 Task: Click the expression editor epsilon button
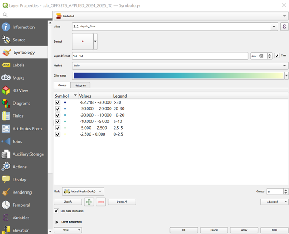click(x=284, y=27)
